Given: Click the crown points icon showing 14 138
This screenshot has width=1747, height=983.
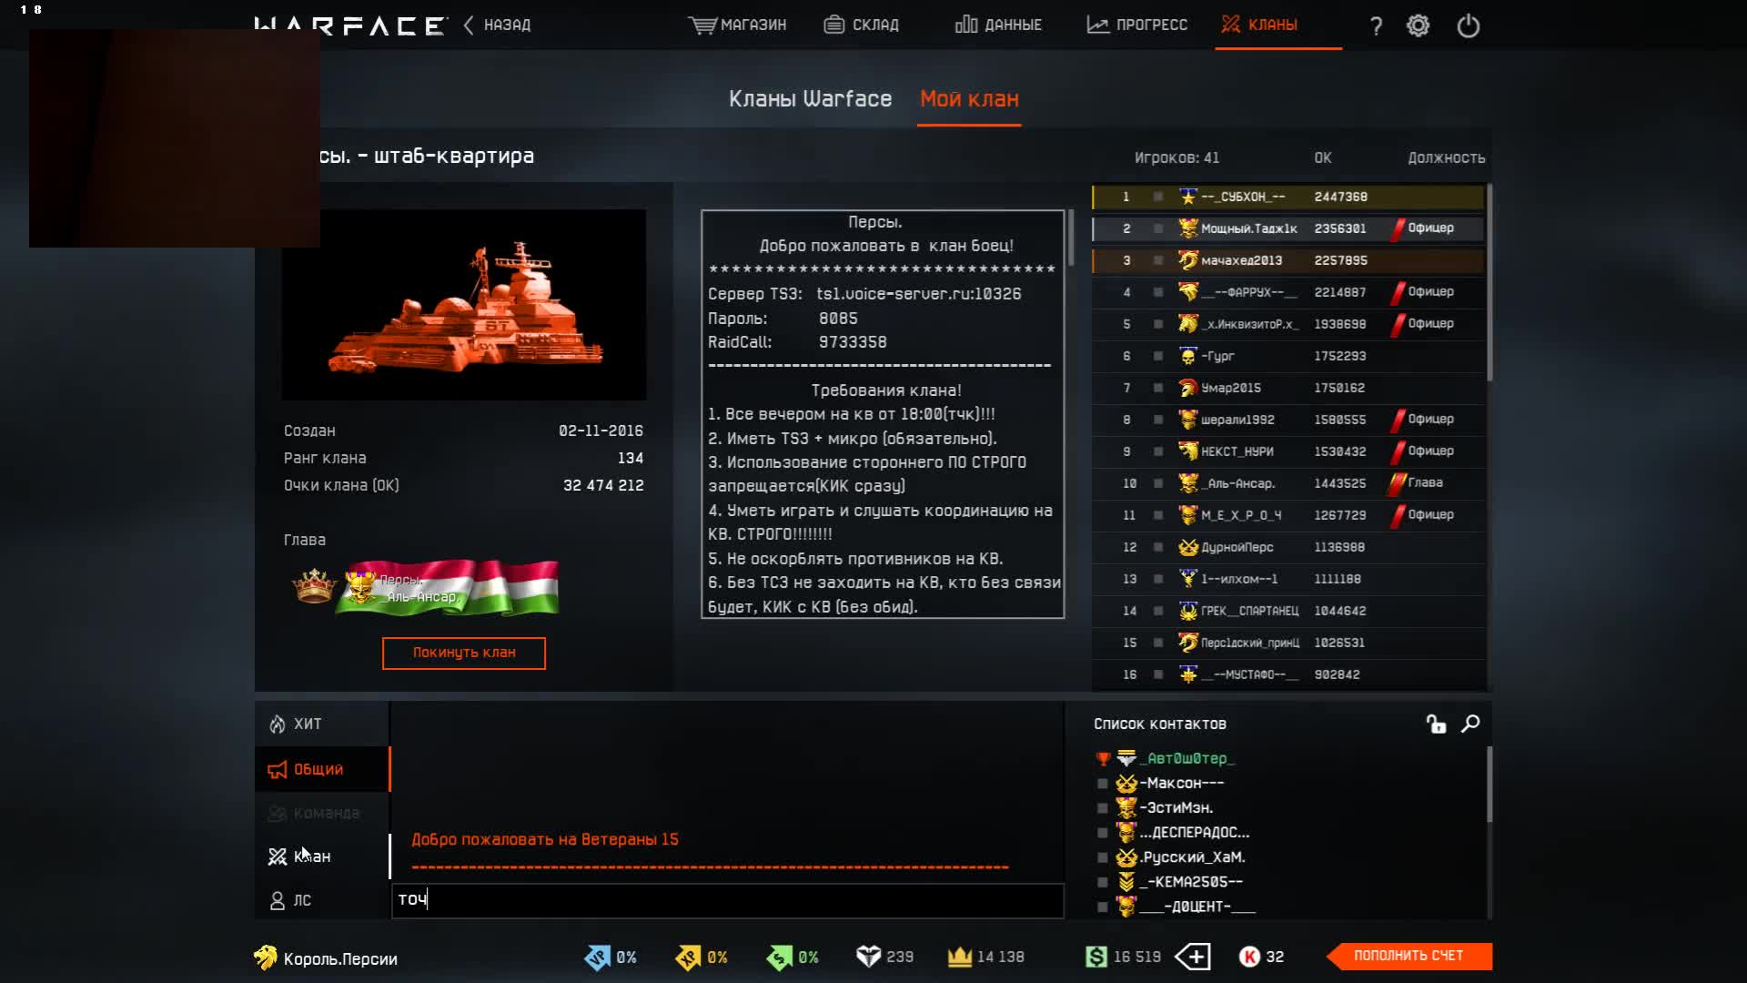Looking at the screenshot, I should 960,957.
